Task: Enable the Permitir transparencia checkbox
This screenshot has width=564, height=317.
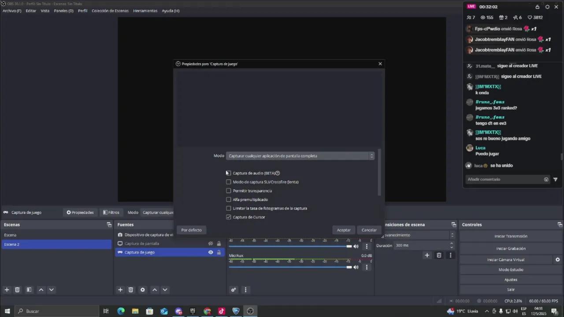Action: click(229, 191)
